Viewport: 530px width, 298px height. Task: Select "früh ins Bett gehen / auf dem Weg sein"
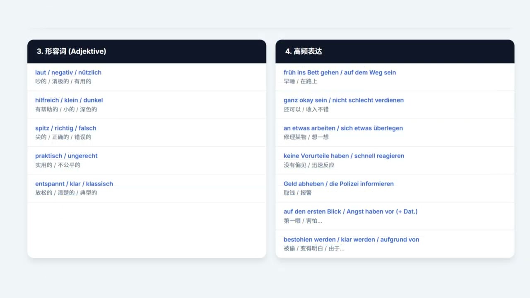340,72
